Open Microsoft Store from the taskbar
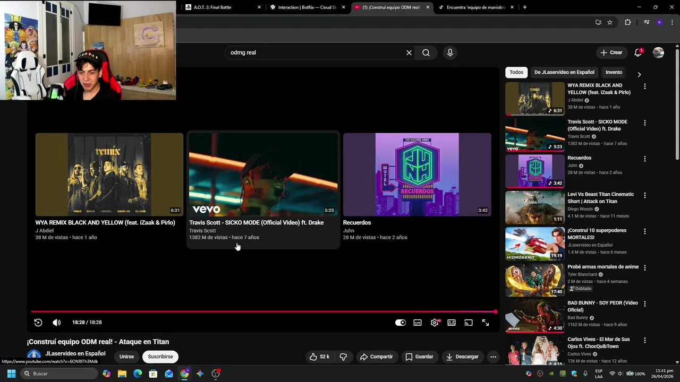The image size is (680, 382). point(153,374)
